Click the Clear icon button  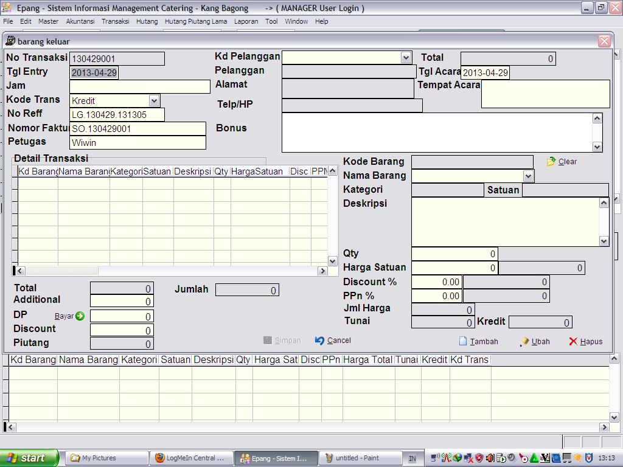click(551, 162)
